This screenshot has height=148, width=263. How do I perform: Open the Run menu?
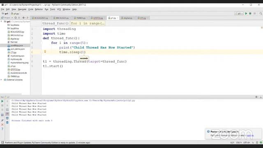(x=46, y=9)
